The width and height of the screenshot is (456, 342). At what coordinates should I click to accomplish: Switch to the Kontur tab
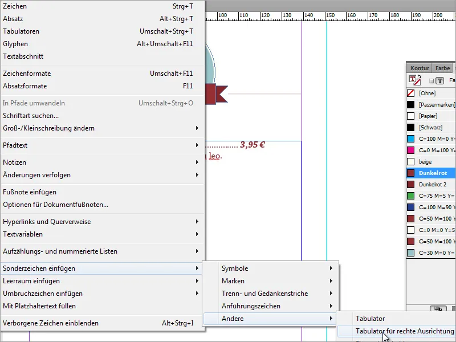pos(420,68)
